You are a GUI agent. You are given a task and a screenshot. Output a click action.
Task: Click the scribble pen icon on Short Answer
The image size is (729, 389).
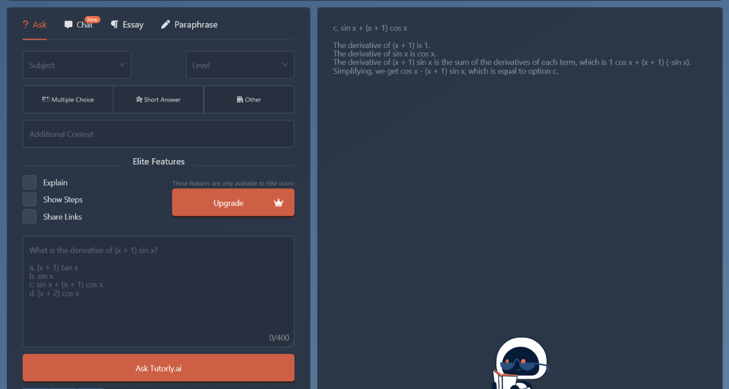pos(140,99)
